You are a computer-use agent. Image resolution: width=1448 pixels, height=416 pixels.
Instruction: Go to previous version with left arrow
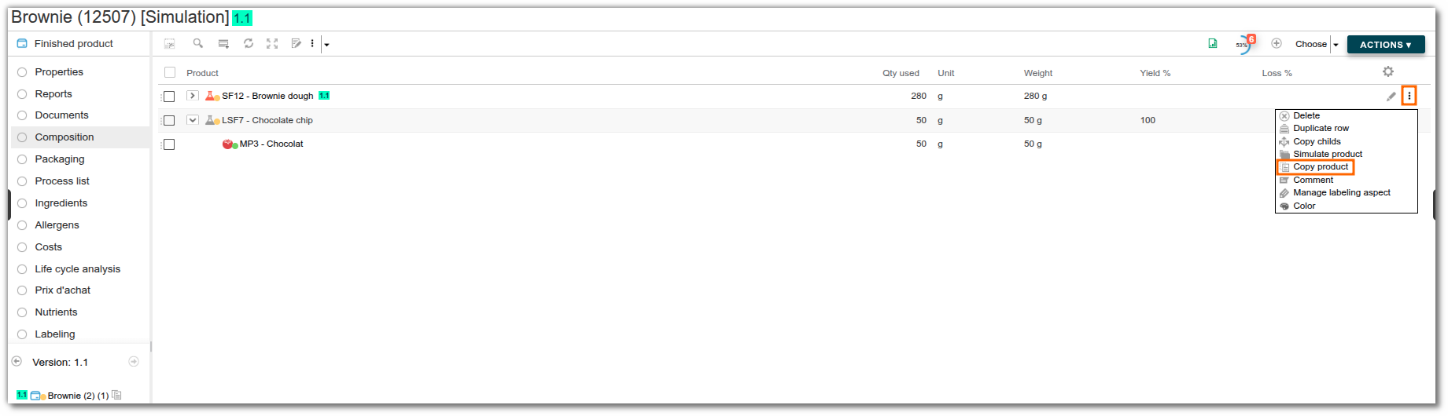(17, 362)
